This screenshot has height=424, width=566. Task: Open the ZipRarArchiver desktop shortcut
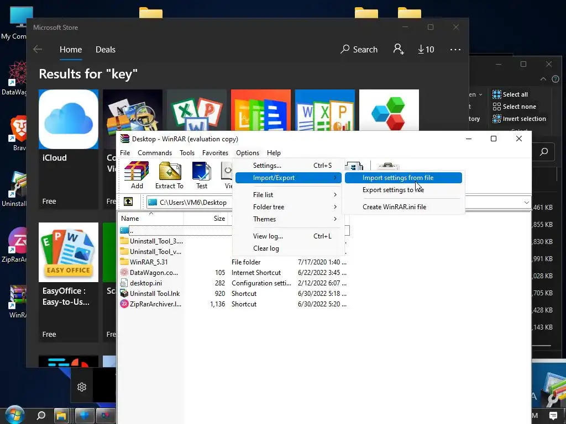[15, 245]
